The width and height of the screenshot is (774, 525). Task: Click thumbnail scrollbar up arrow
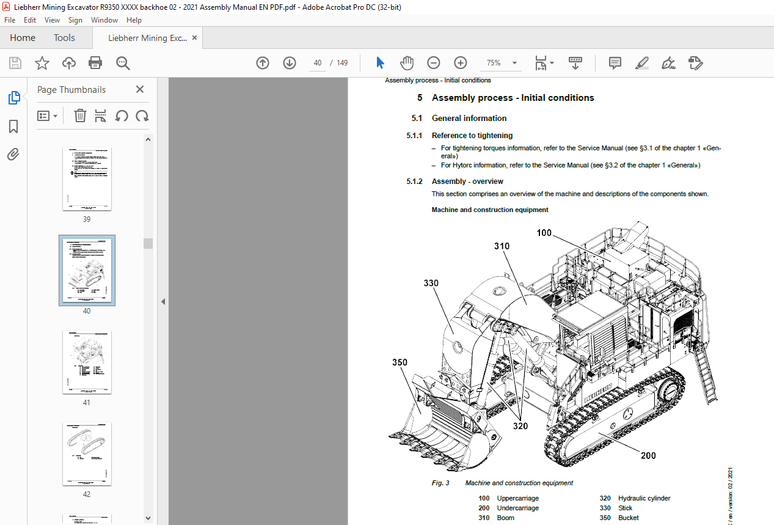[x=148, y=139]
